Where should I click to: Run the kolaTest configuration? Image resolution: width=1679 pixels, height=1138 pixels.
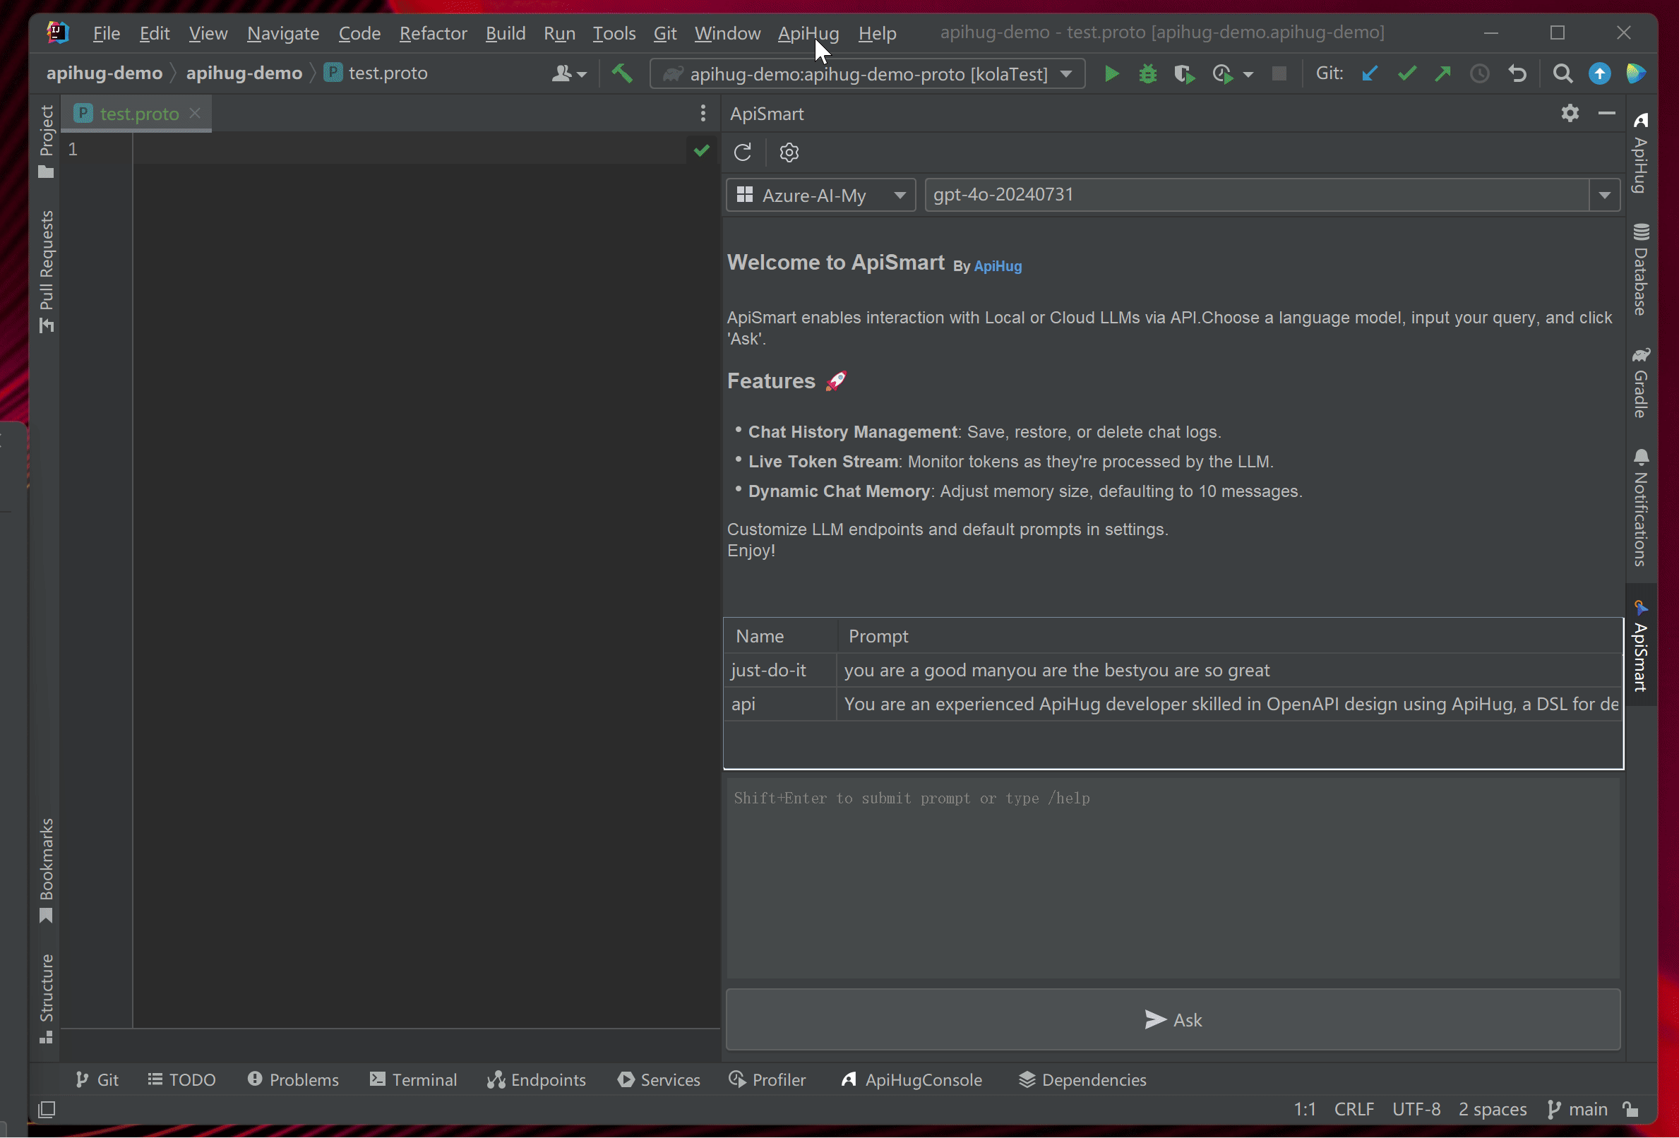tap(1111, 73)
